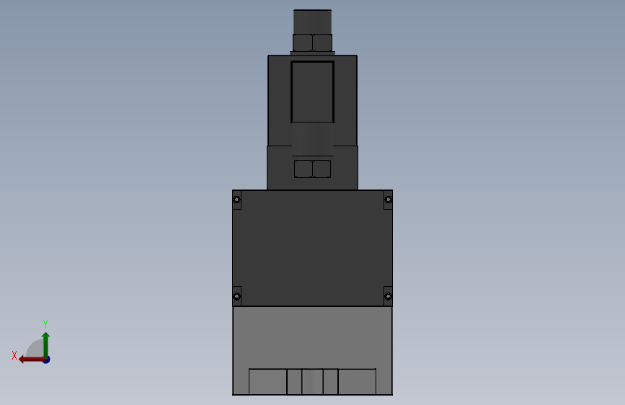Select the top-left screw on the dark housing
Screen dimensions: 625x405
pos(236,200)
